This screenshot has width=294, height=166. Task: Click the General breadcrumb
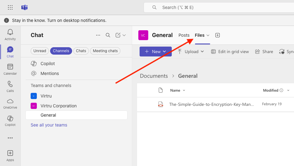(x=188, y=76)
